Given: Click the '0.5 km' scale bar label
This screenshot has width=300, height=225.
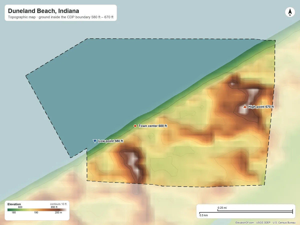Looking at the screenshot, I should tap(203, 215).
